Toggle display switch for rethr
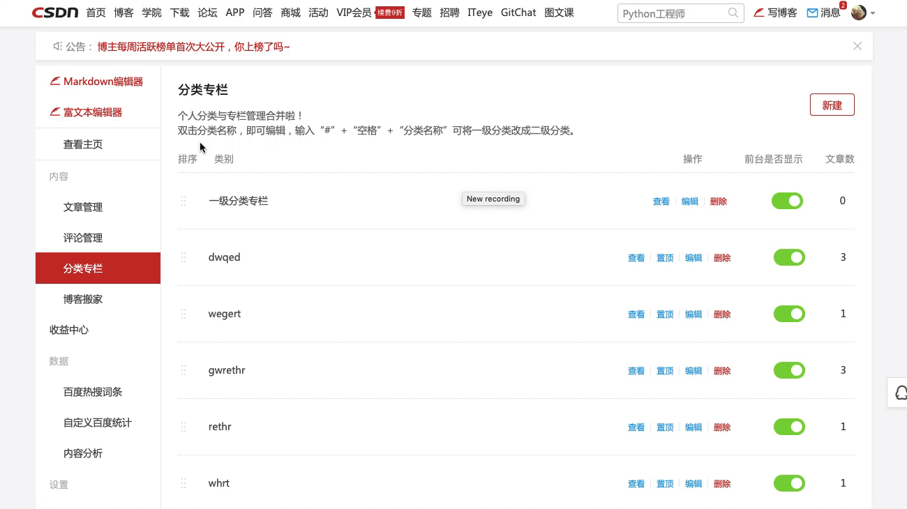Image resolution: width=907 pixels, height=509 pixels. pos(789,427)
